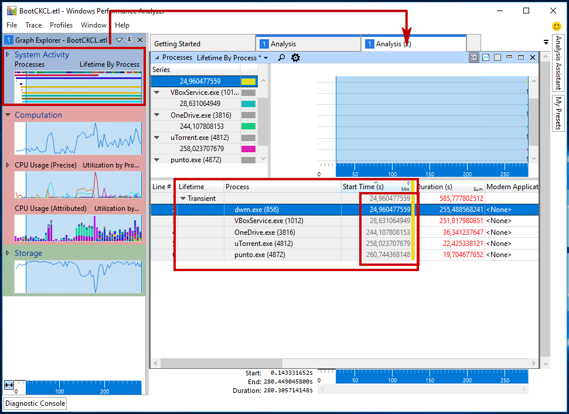Sort by the Lifetime column header
The height and width of the screenshot is (414, 569).
click(x=200, y=187)
